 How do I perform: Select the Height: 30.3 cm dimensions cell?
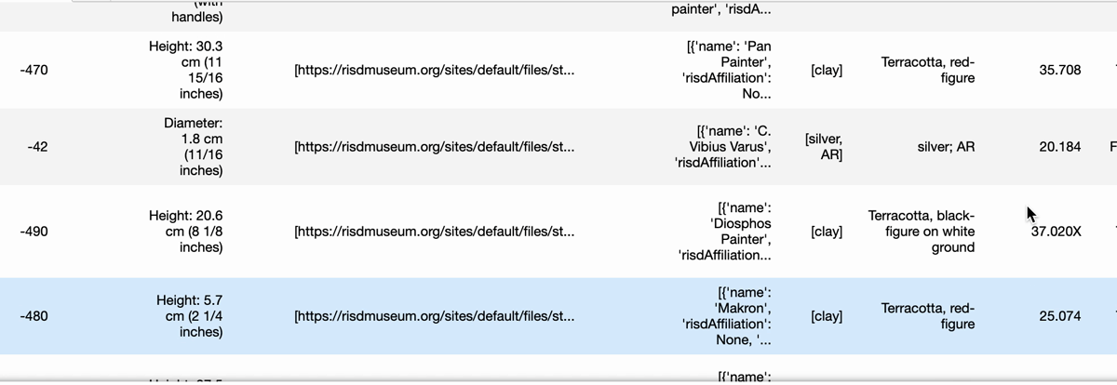pos(185,70)
